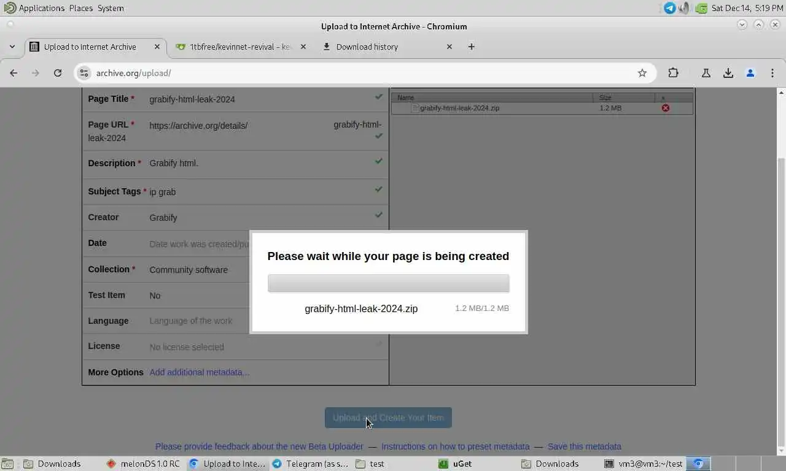The width and height of the screenshot is (786, 471).
Task: Open the System menu
Action: coord(111,8)
